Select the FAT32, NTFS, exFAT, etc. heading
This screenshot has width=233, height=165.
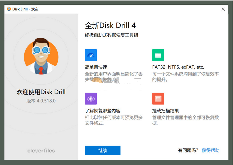(178, 67)
